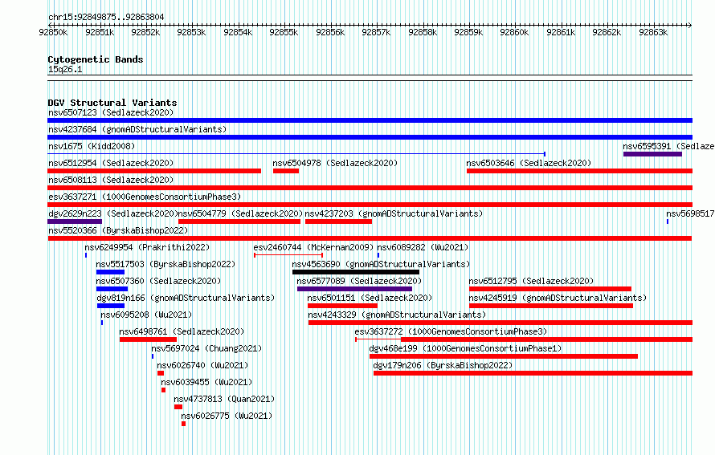Click the 92852k ruler position
This screenshot has height=455, width=715.
pos(145,32)
